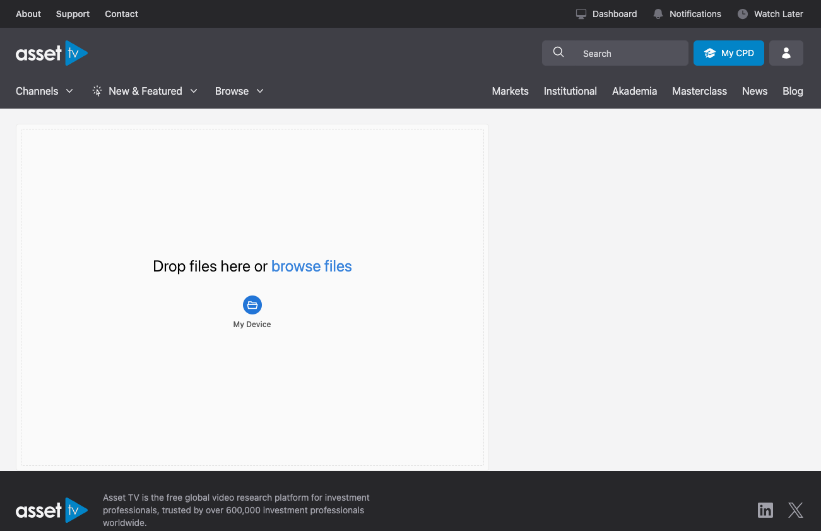This screenshot has width=821, height=531.
Task: Click the Asset TV footer logo
Action: 52,510
